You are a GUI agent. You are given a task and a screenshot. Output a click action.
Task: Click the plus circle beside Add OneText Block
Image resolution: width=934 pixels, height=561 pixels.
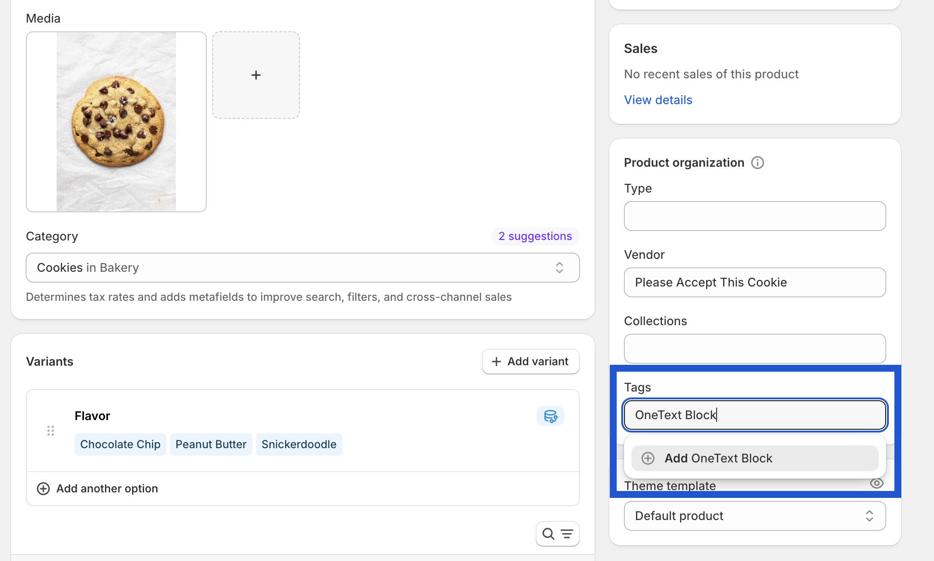pyautogui.click(x=648, y=458)
